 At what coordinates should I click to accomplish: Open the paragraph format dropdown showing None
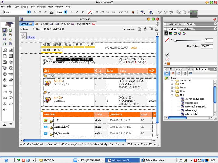[x=17, y=12]
